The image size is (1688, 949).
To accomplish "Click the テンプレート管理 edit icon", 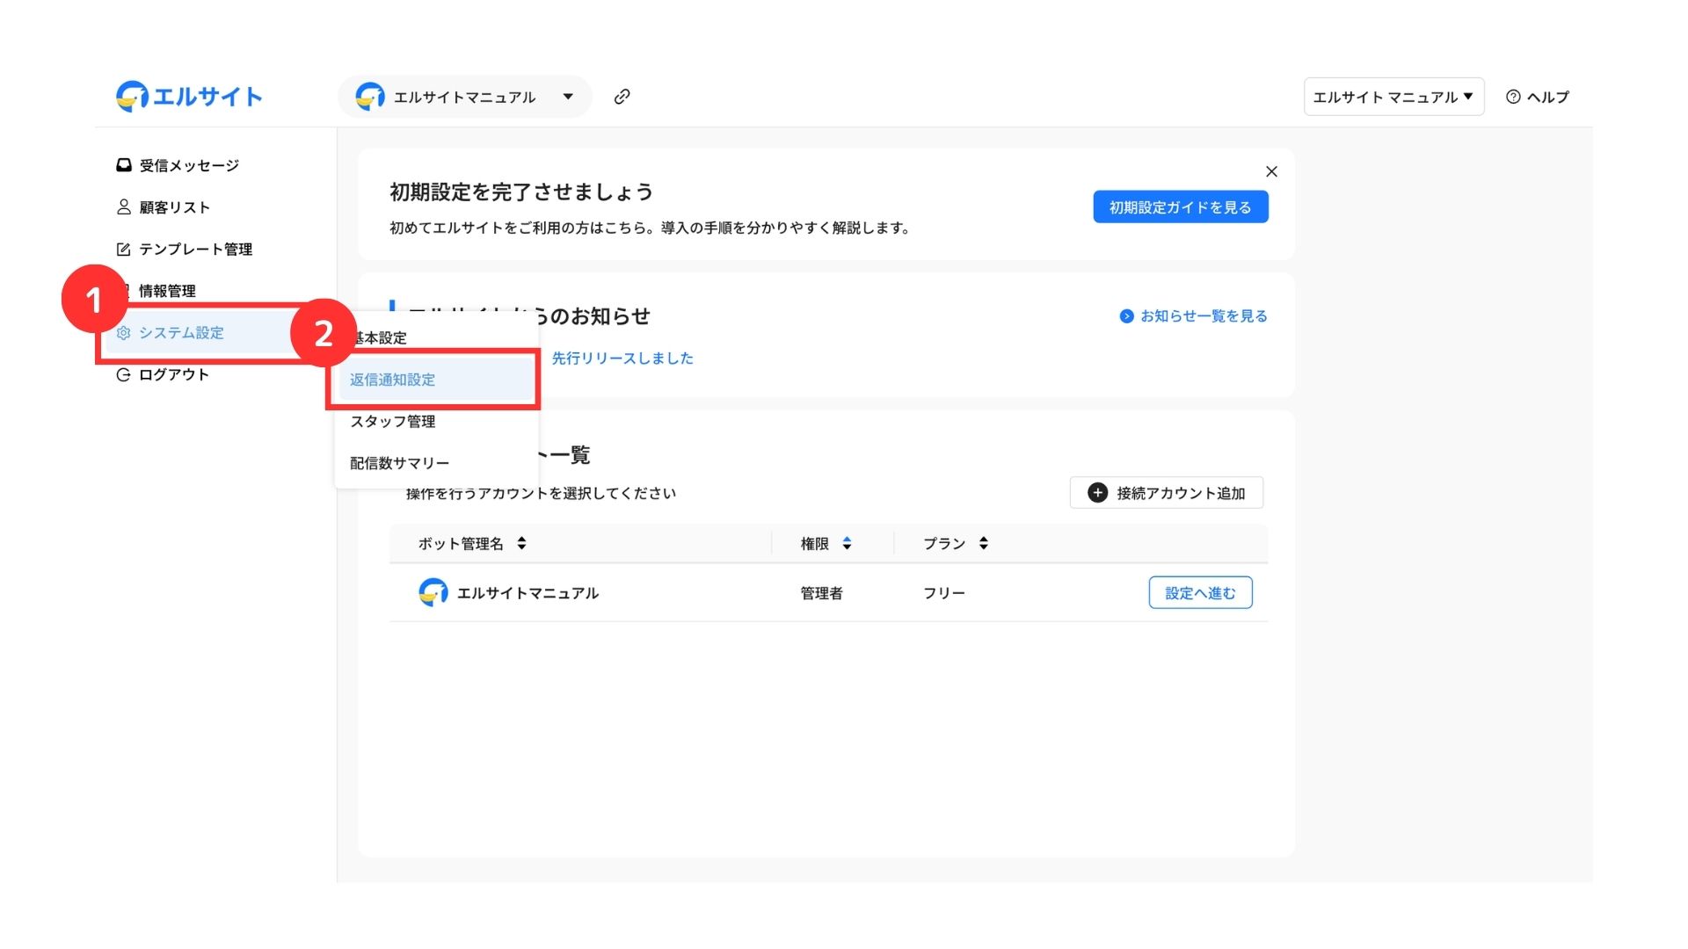I will [x=124, y=250].
